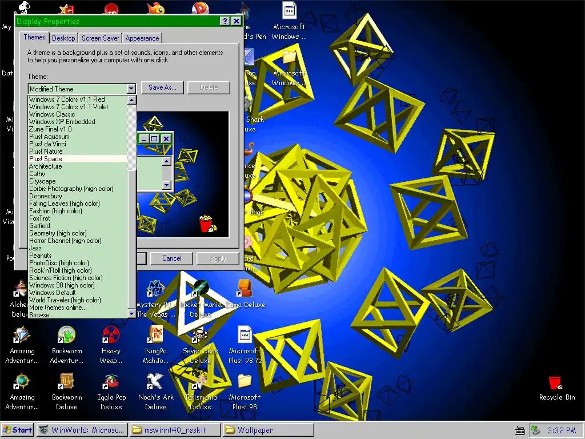
Task: Select Windows XP Embedded theme
Action: coord(78,122)
